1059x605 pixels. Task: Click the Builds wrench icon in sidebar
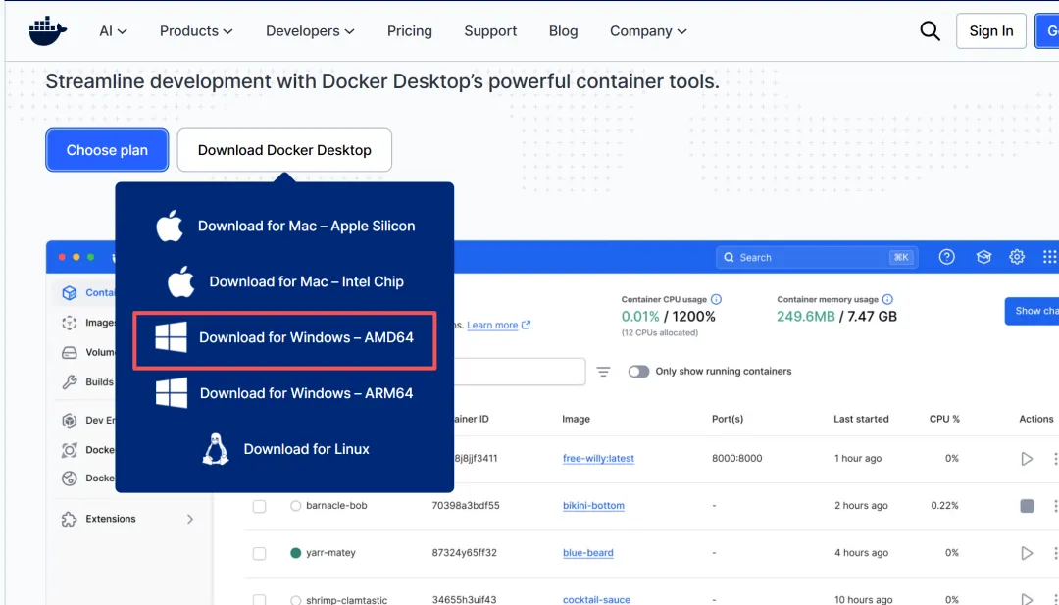click(x=69, y=382)
